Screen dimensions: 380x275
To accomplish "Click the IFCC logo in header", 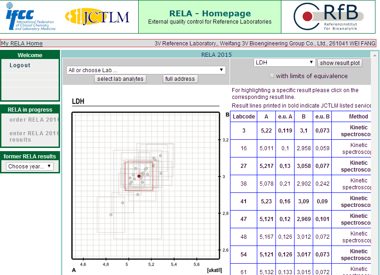I will [x=30, y=17].
